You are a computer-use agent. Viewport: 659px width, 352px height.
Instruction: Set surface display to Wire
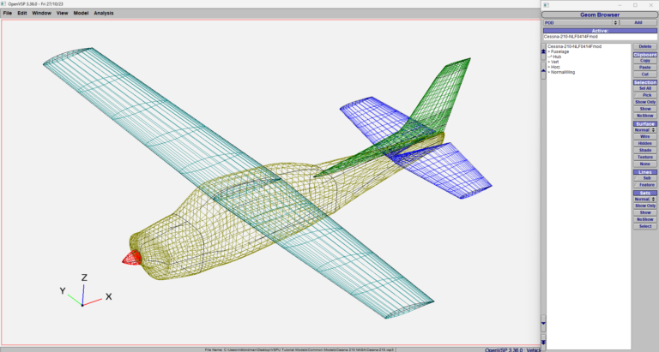[644, 136]
